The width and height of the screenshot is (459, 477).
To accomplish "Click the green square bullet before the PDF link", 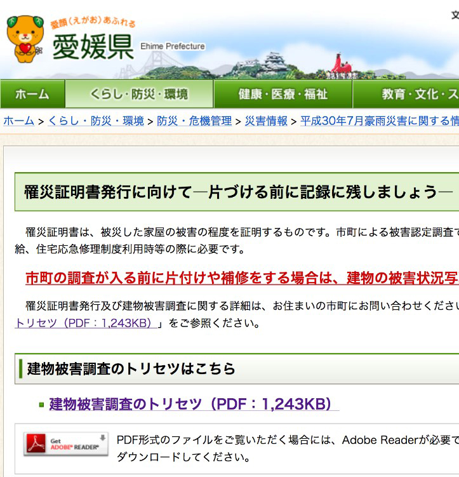I will pyautogui.click(x=42, y=405).
